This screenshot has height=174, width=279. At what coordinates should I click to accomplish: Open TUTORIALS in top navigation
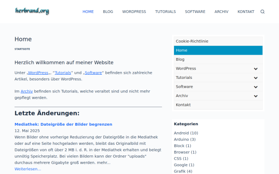click(x=165, y=12)
